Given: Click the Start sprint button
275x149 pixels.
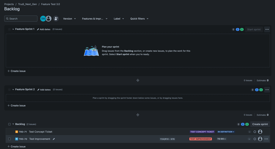Looking at the screenshot, I should [x=254, y=29].
